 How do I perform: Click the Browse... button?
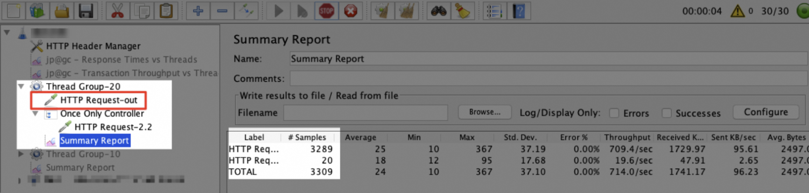click(485, 112)
